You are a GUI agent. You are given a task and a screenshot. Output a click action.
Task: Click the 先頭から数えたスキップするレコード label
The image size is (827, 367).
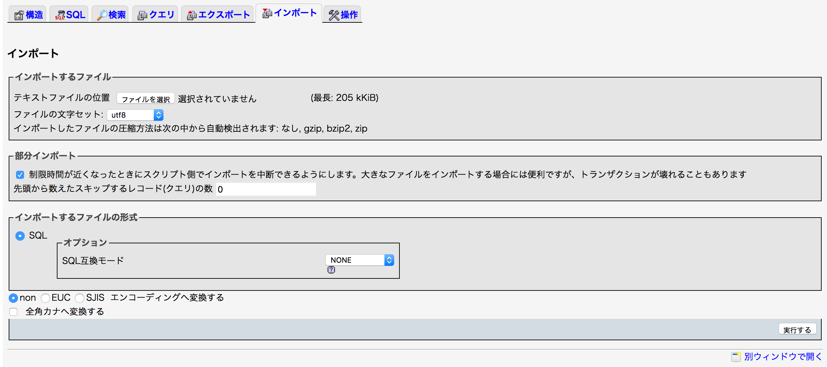(x=113, y=189)
